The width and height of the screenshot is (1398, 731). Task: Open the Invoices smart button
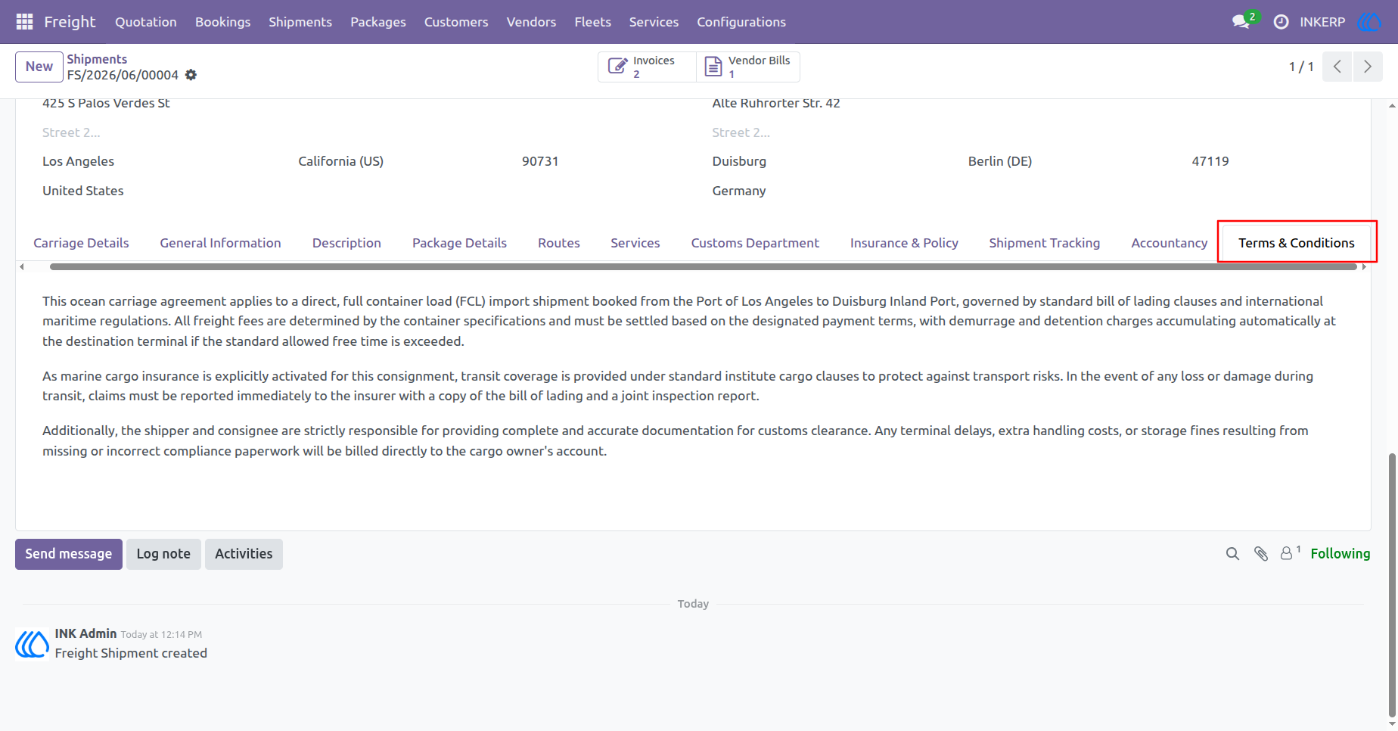pos(647,67)
